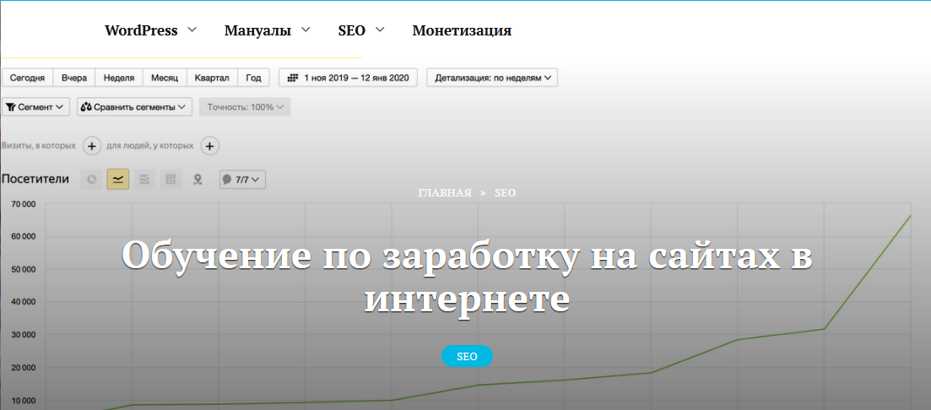This screenshot has height=410, width=931.
Task: Click the 'ГЛАВНАЯ' breadcrumb link
Action: [444, 193]
